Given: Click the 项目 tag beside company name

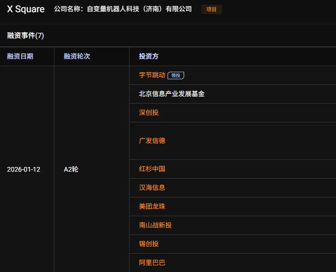Looking at the screenshot, I should [212, 9].
